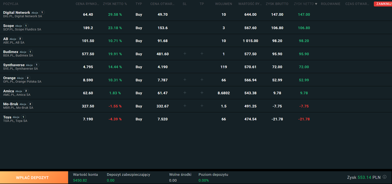Select Scope net profit 23.18 %
The height and width of the screenshot is (184, 392).
click(x=115, y=28)
